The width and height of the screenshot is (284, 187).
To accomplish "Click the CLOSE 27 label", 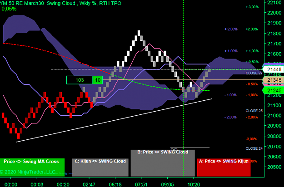I will click(254, 73).
